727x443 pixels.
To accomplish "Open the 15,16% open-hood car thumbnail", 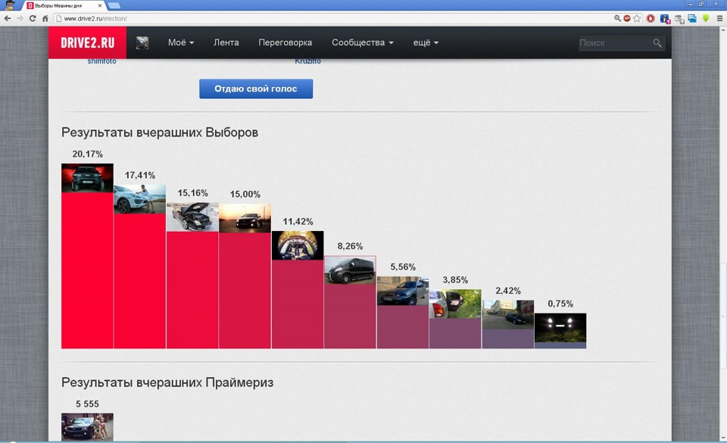I will [192, 217].
